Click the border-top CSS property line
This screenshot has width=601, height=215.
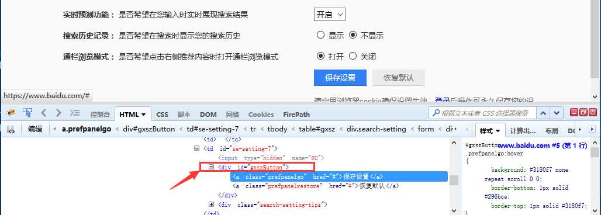click(539, 206)
